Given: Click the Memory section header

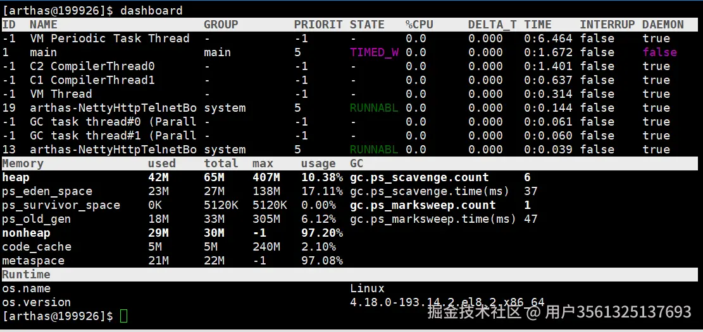Looking at the screenshot, I should click(x=23, y=163).
